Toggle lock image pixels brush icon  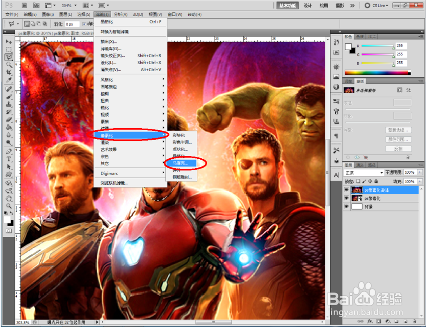coord(364,181)
